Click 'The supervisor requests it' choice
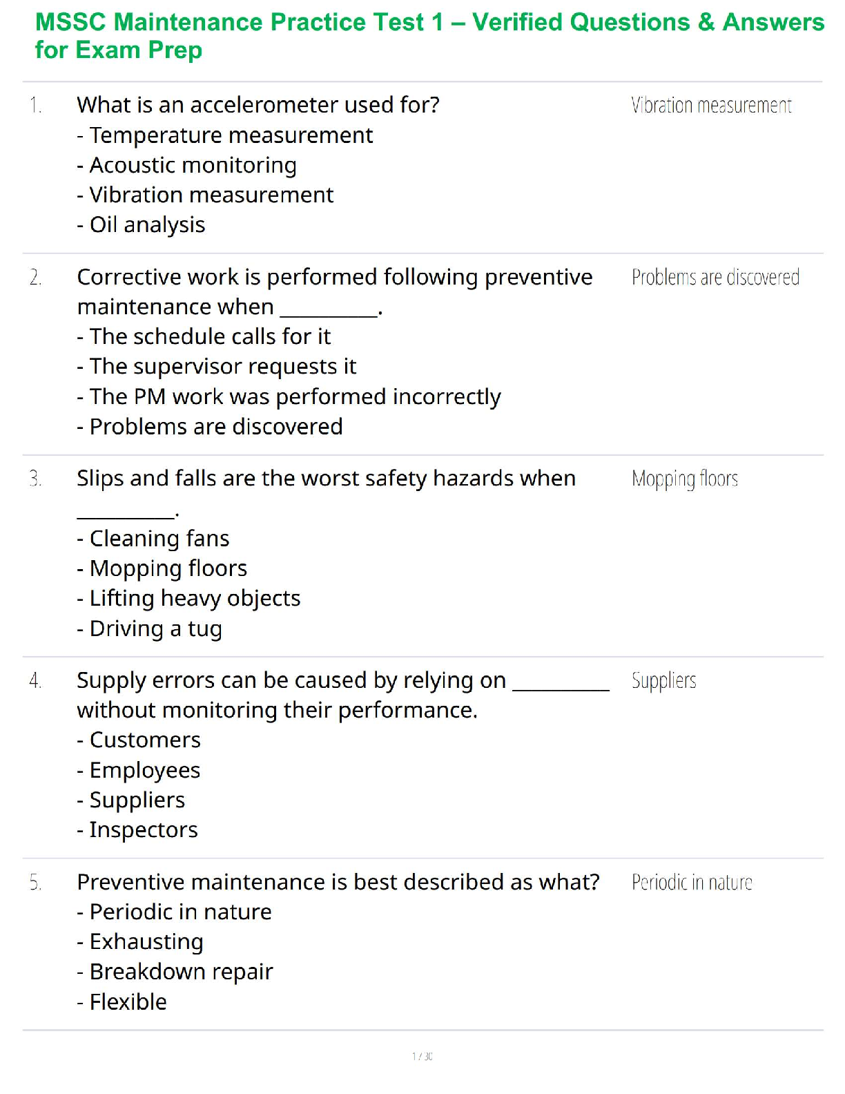Screen dimensions: 845x1094 pyautogui.click(x=222, y=367)
